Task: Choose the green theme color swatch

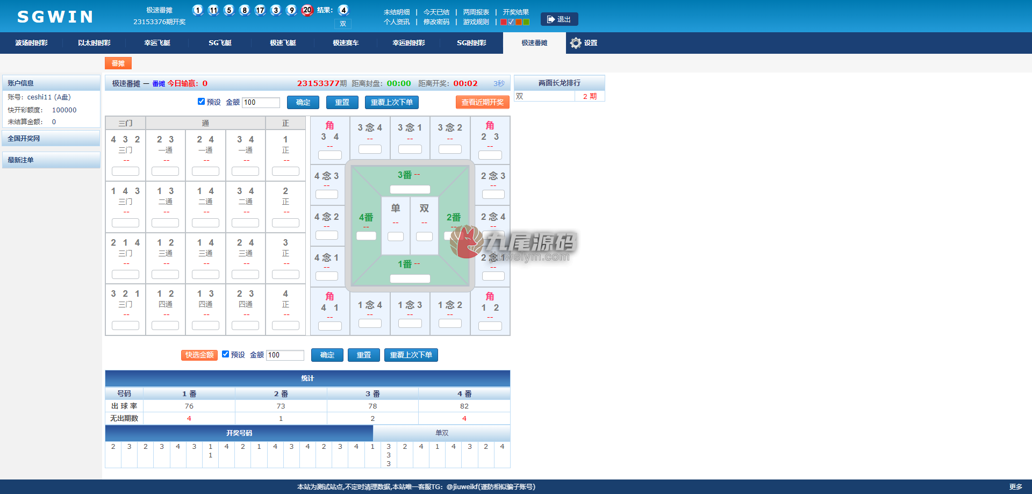Action: [x=526, y=22]
